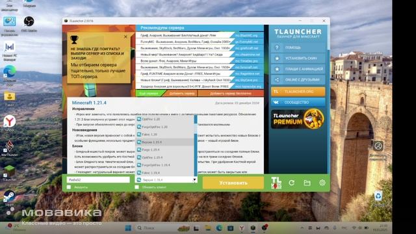Open the War Thunder desktop icon
This screenshot has width=416, height=234.
click(x=10, y=149)
